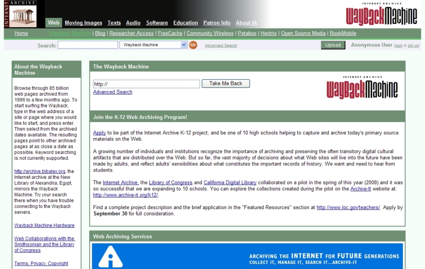Open Advanced Search below the URL field
Screen dimensions: 425x269
pyautogui.click(x=113, y=92)
